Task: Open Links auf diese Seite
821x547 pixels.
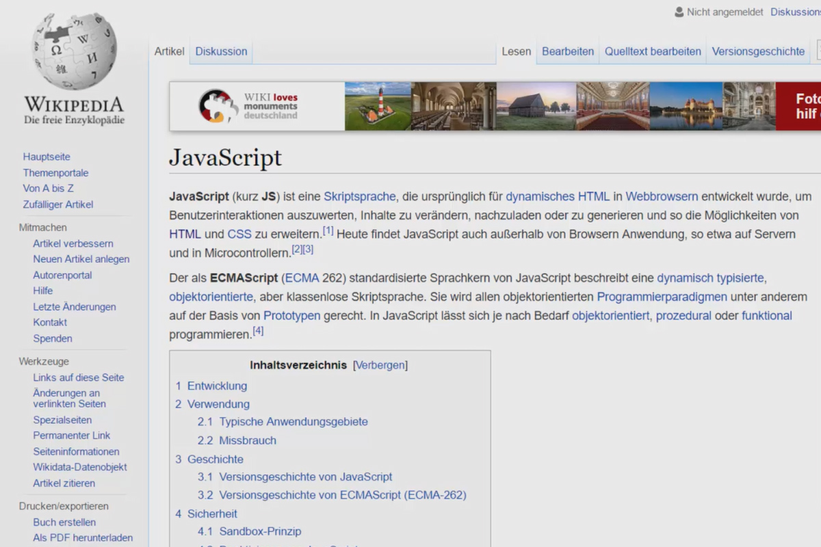Action: coord(79,377)
